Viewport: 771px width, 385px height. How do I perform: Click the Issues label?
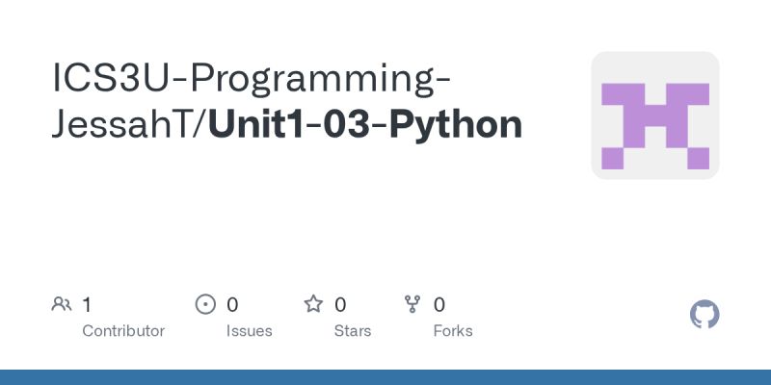point(250,331)
